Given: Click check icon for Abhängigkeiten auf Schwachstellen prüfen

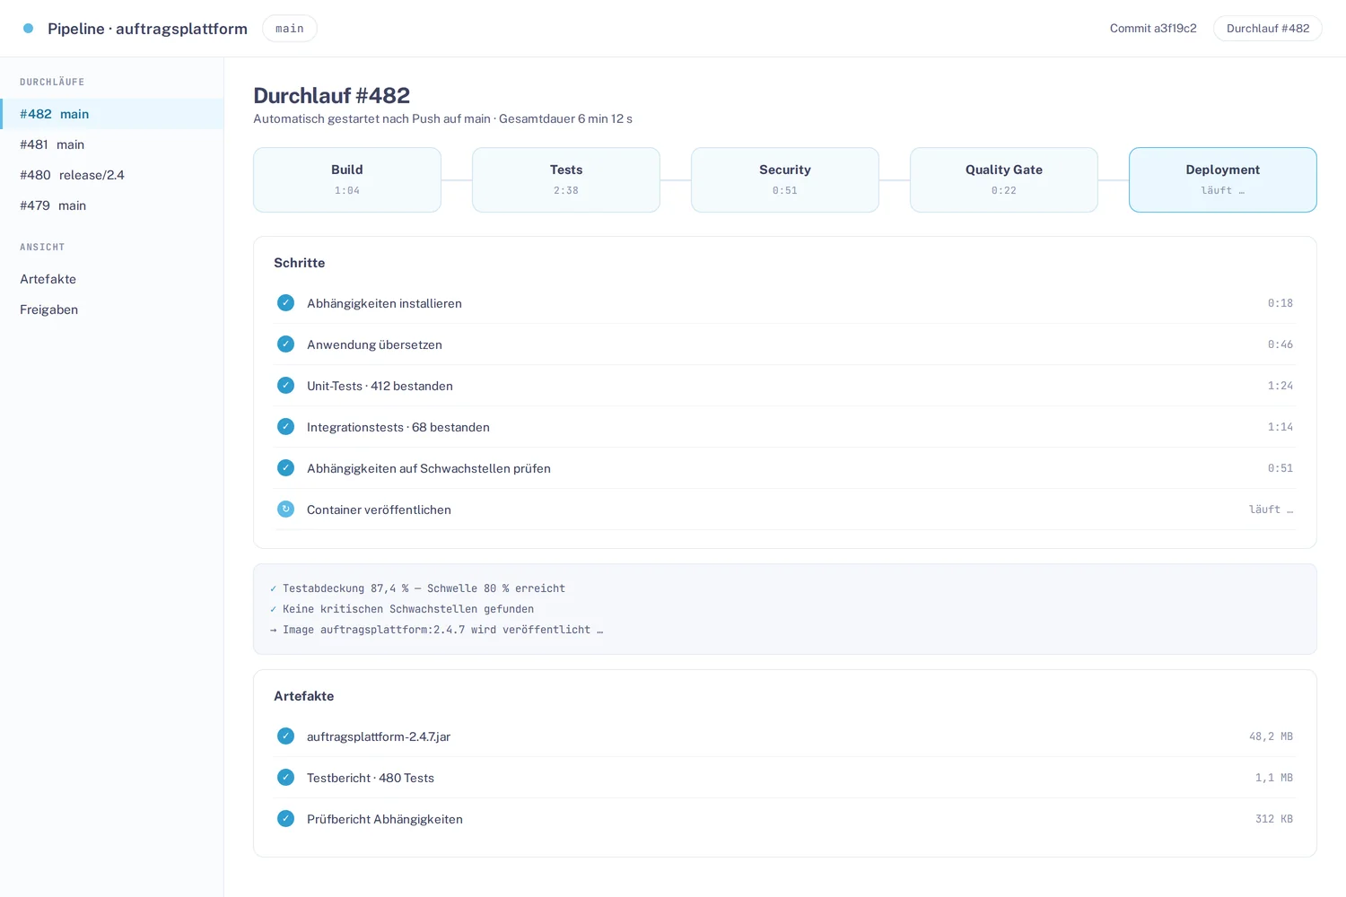Looking at the screenshot, I should pyautogui.click(x=285, y=468).
